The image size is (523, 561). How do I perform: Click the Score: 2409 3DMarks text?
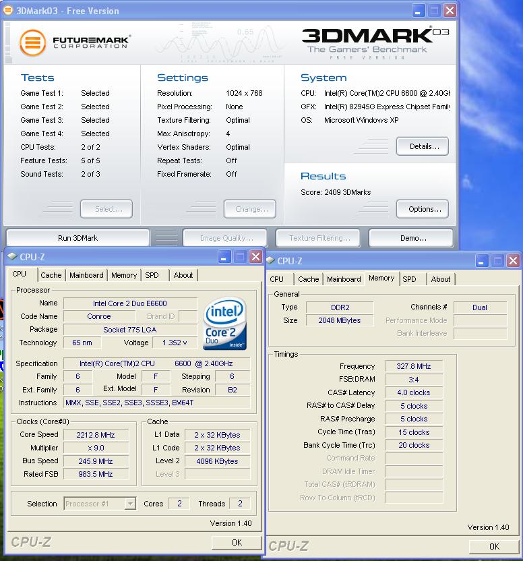click(336, 192)
